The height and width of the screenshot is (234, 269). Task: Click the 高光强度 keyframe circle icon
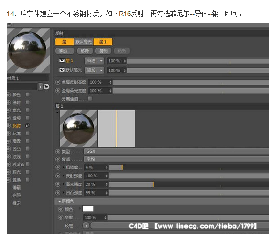pyautogui.click(x=58, y=184)
